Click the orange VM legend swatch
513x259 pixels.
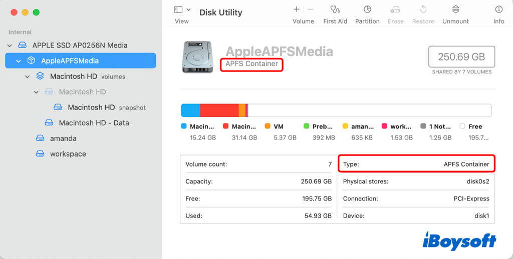pos(268,126)
